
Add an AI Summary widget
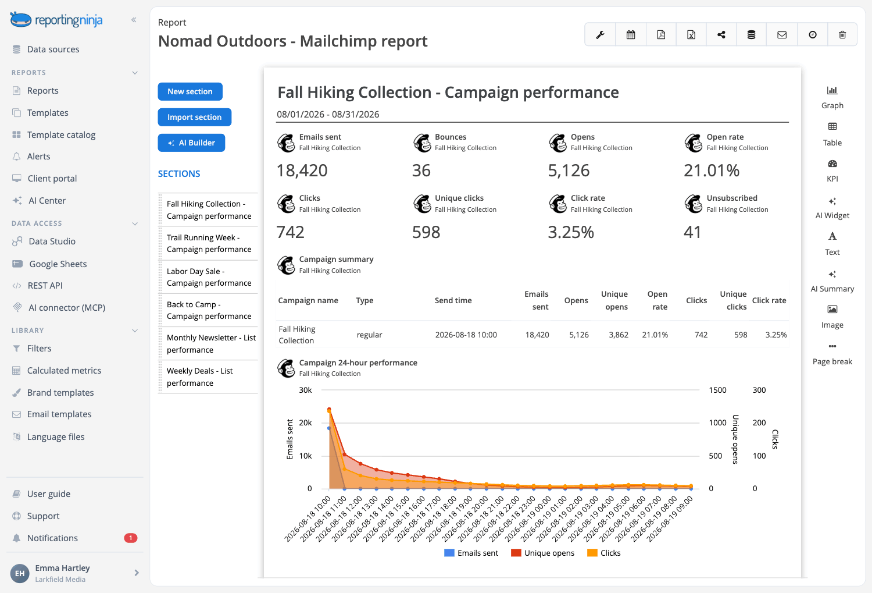point(832,280)
